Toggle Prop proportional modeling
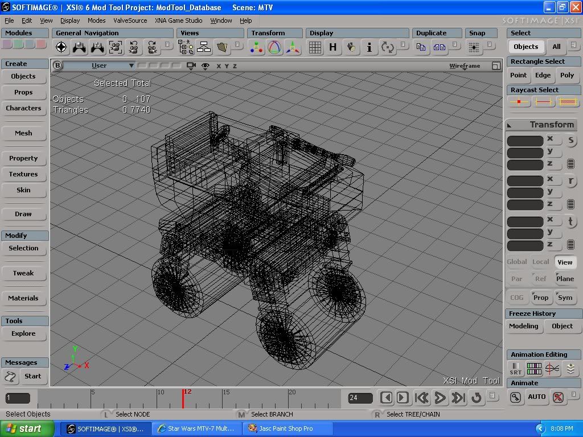The image size is (583, 437). click(541, 298)
